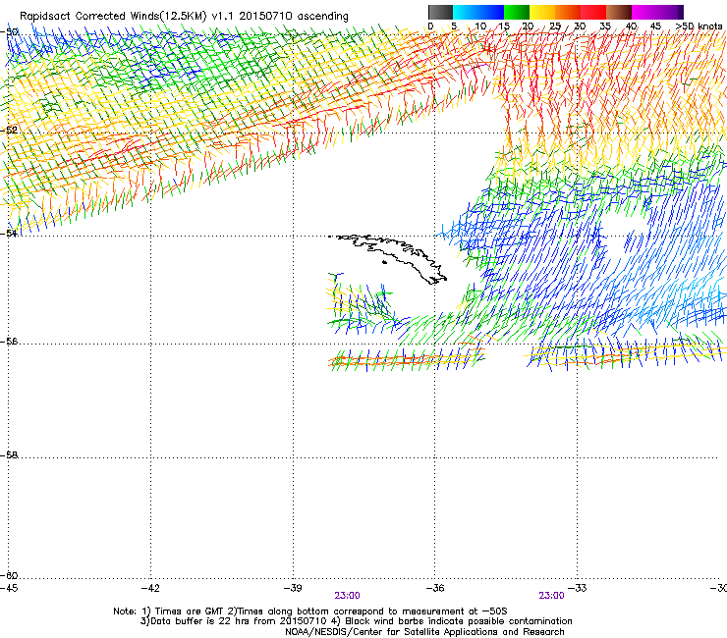Click the NOAA/NESDIS credit line

click(x=424, y=632)
